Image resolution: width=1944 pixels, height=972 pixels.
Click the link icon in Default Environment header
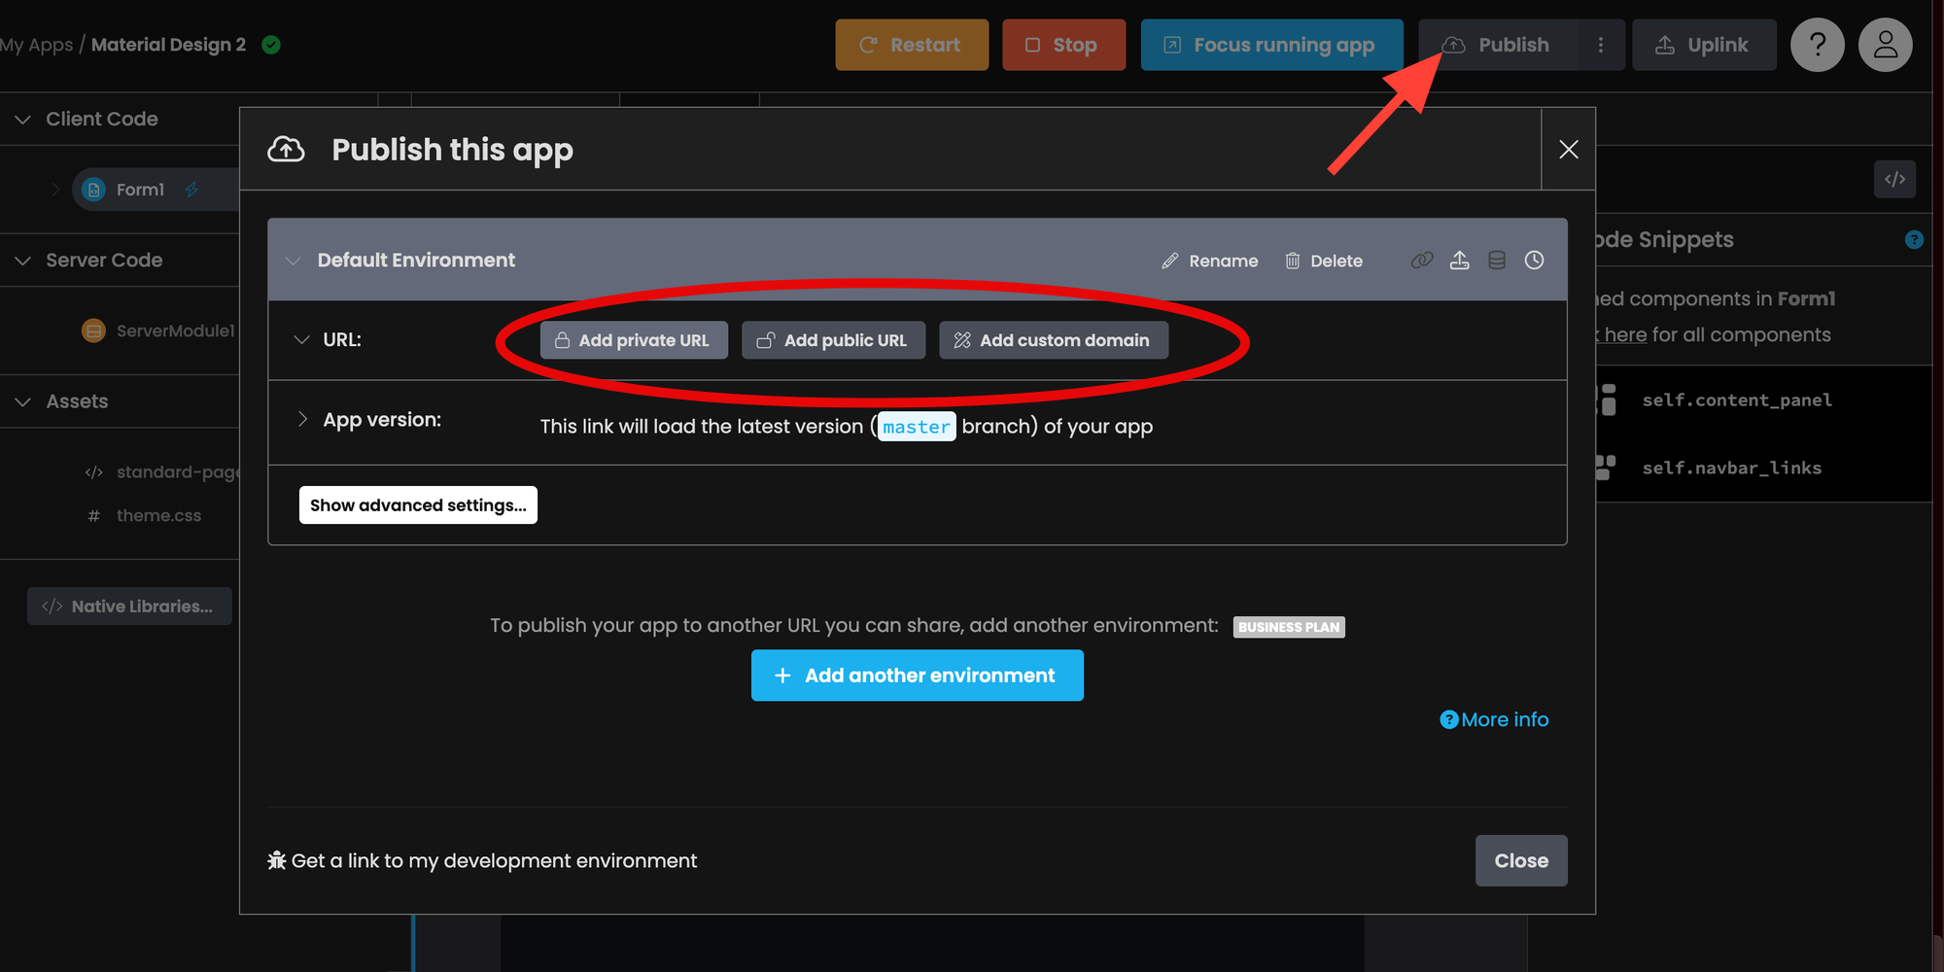[x=1422, y=260]
